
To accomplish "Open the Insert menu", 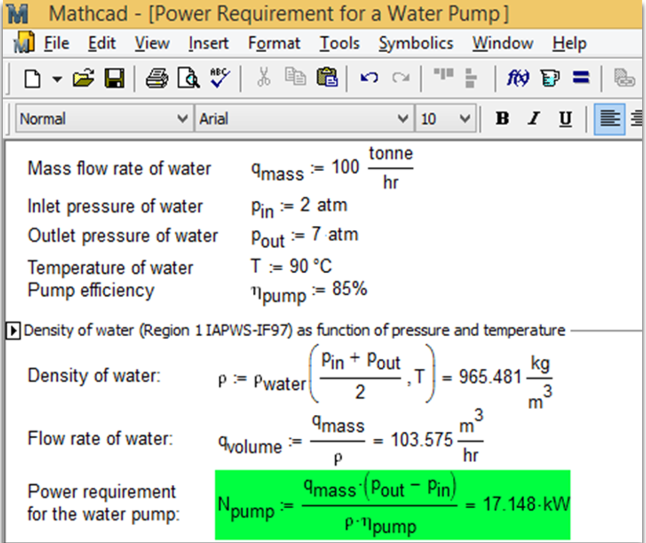I will coord(208,43).
